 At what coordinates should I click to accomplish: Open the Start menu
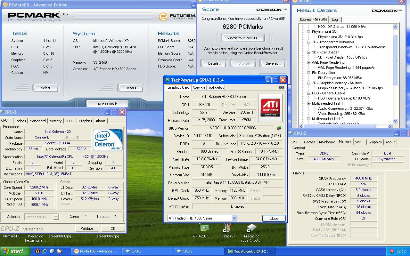(x=15, y=251)
